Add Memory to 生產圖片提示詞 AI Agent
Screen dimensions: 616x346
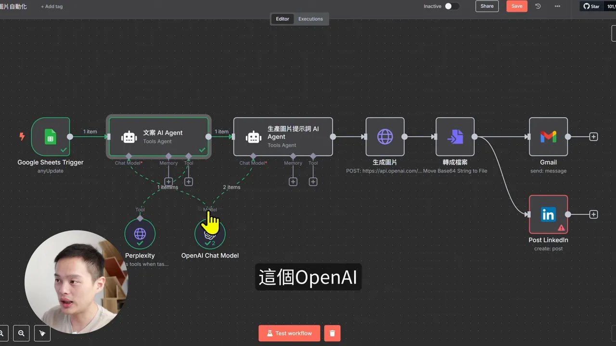click(x=293, y=182)
